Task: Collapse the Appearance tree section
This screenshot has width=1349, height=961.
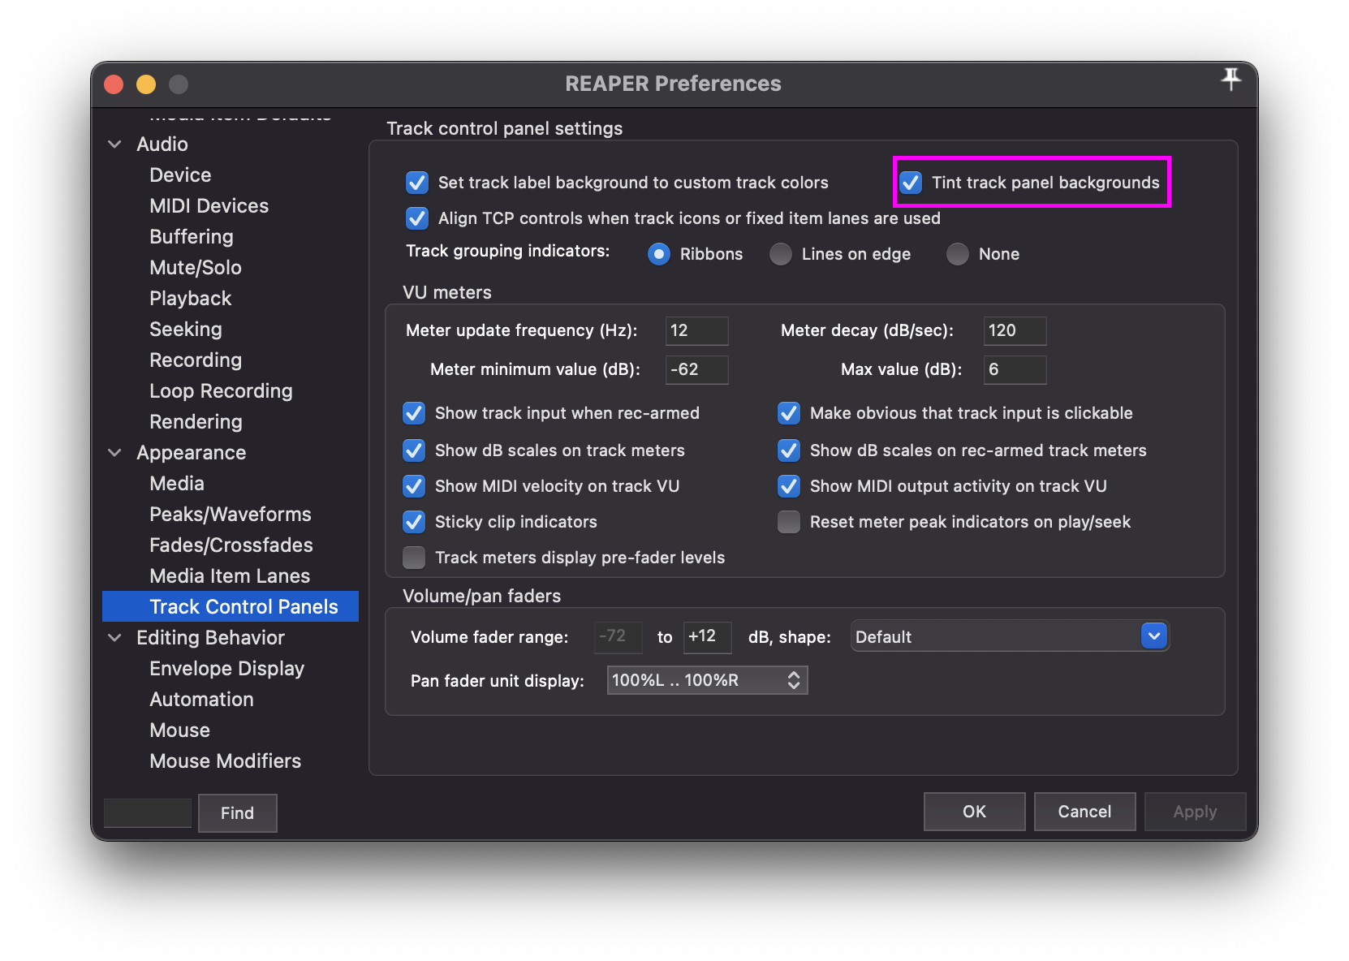Action: coord(115,453)
